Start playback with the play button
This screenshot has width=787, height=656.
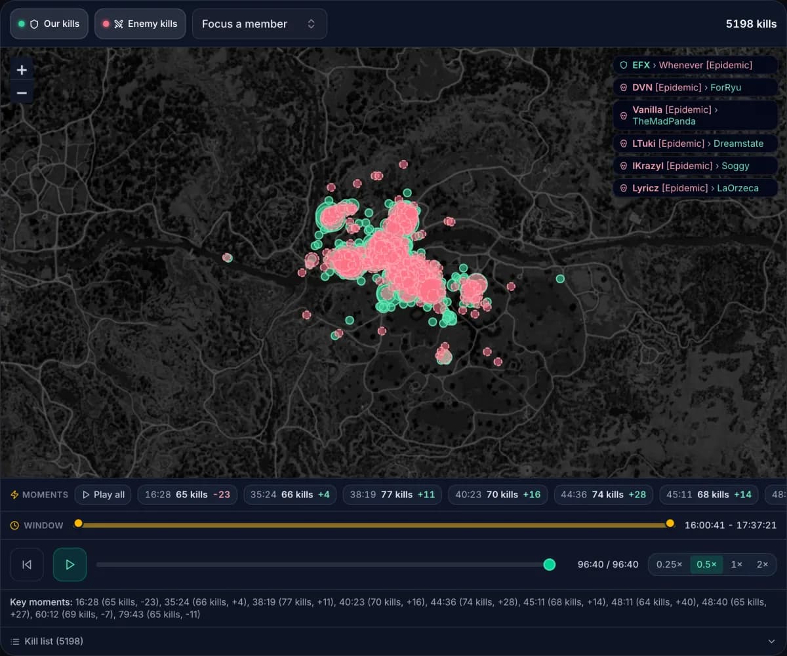tap(70, 564)
